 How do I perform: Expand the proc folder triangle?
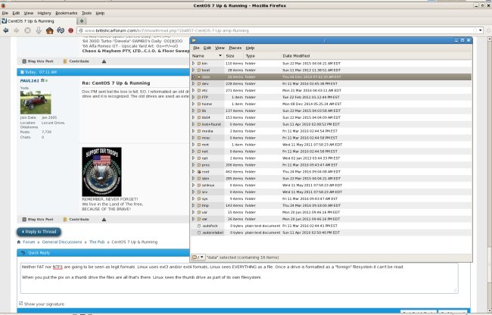coord(193,165)
